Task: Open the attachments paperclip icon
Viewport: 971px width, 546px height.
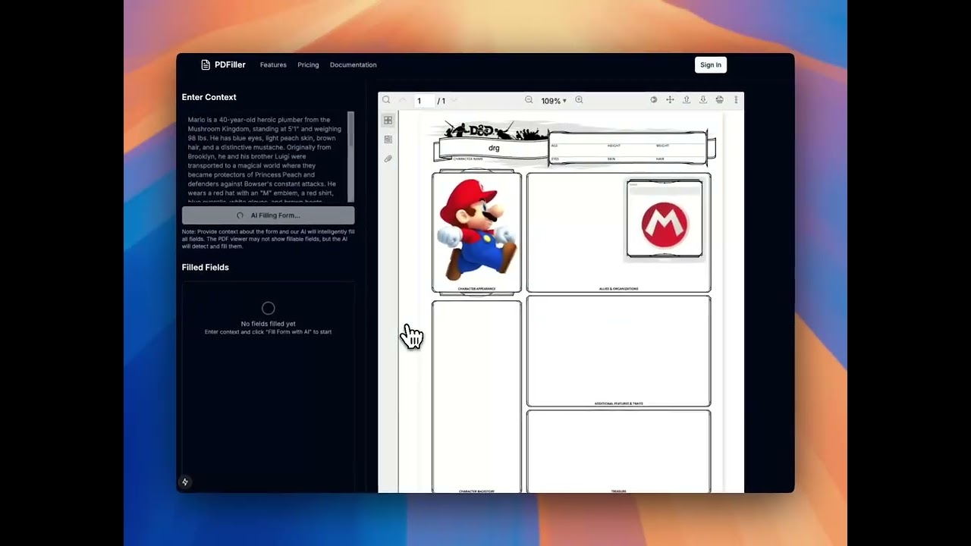Action: pyautogui.click(x=388, y=158)
